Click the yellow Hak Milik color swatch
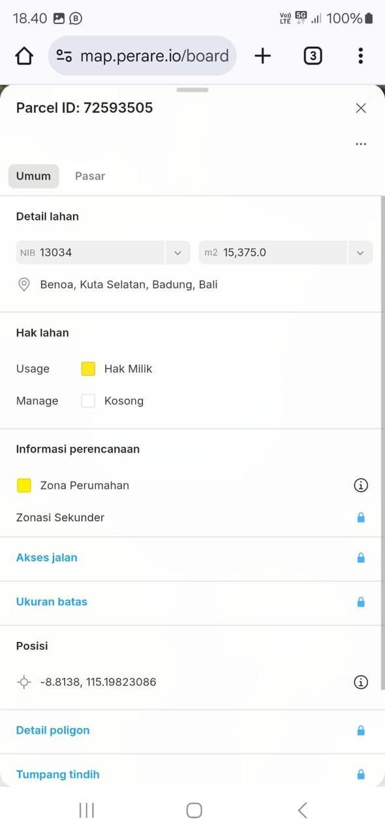The width and height of the screenshot is (385, 835). (88, 369)
